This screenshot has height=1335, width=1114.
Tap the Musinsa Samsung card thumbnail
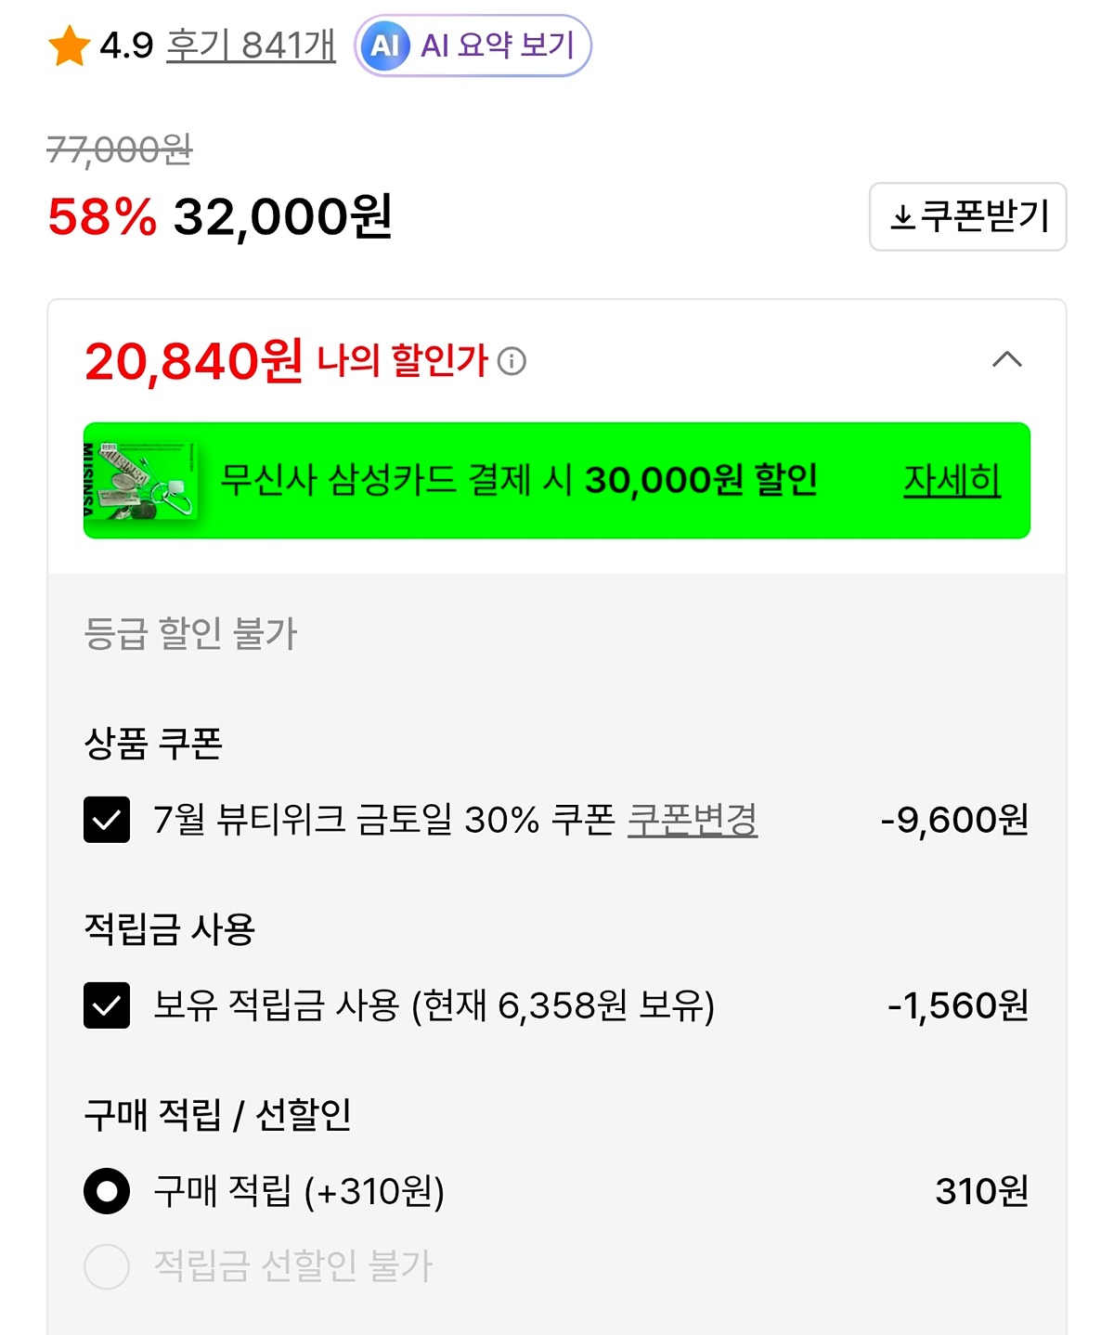click(141, 480)
